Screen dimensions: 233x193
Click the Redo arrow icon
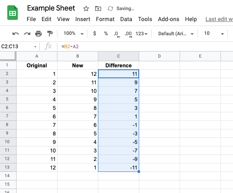coord(27,34)
